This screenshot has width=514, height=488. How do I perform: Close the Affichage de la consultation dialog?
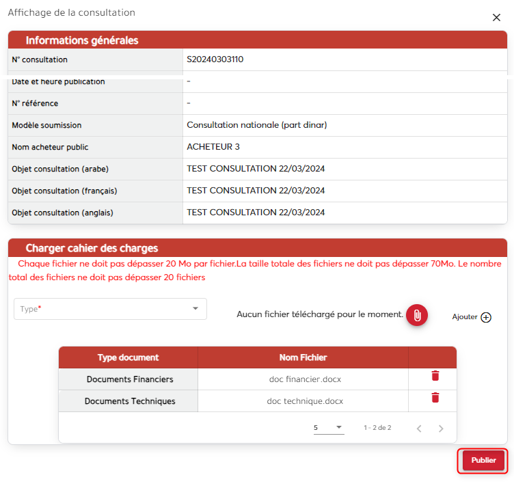coord(497,17)
